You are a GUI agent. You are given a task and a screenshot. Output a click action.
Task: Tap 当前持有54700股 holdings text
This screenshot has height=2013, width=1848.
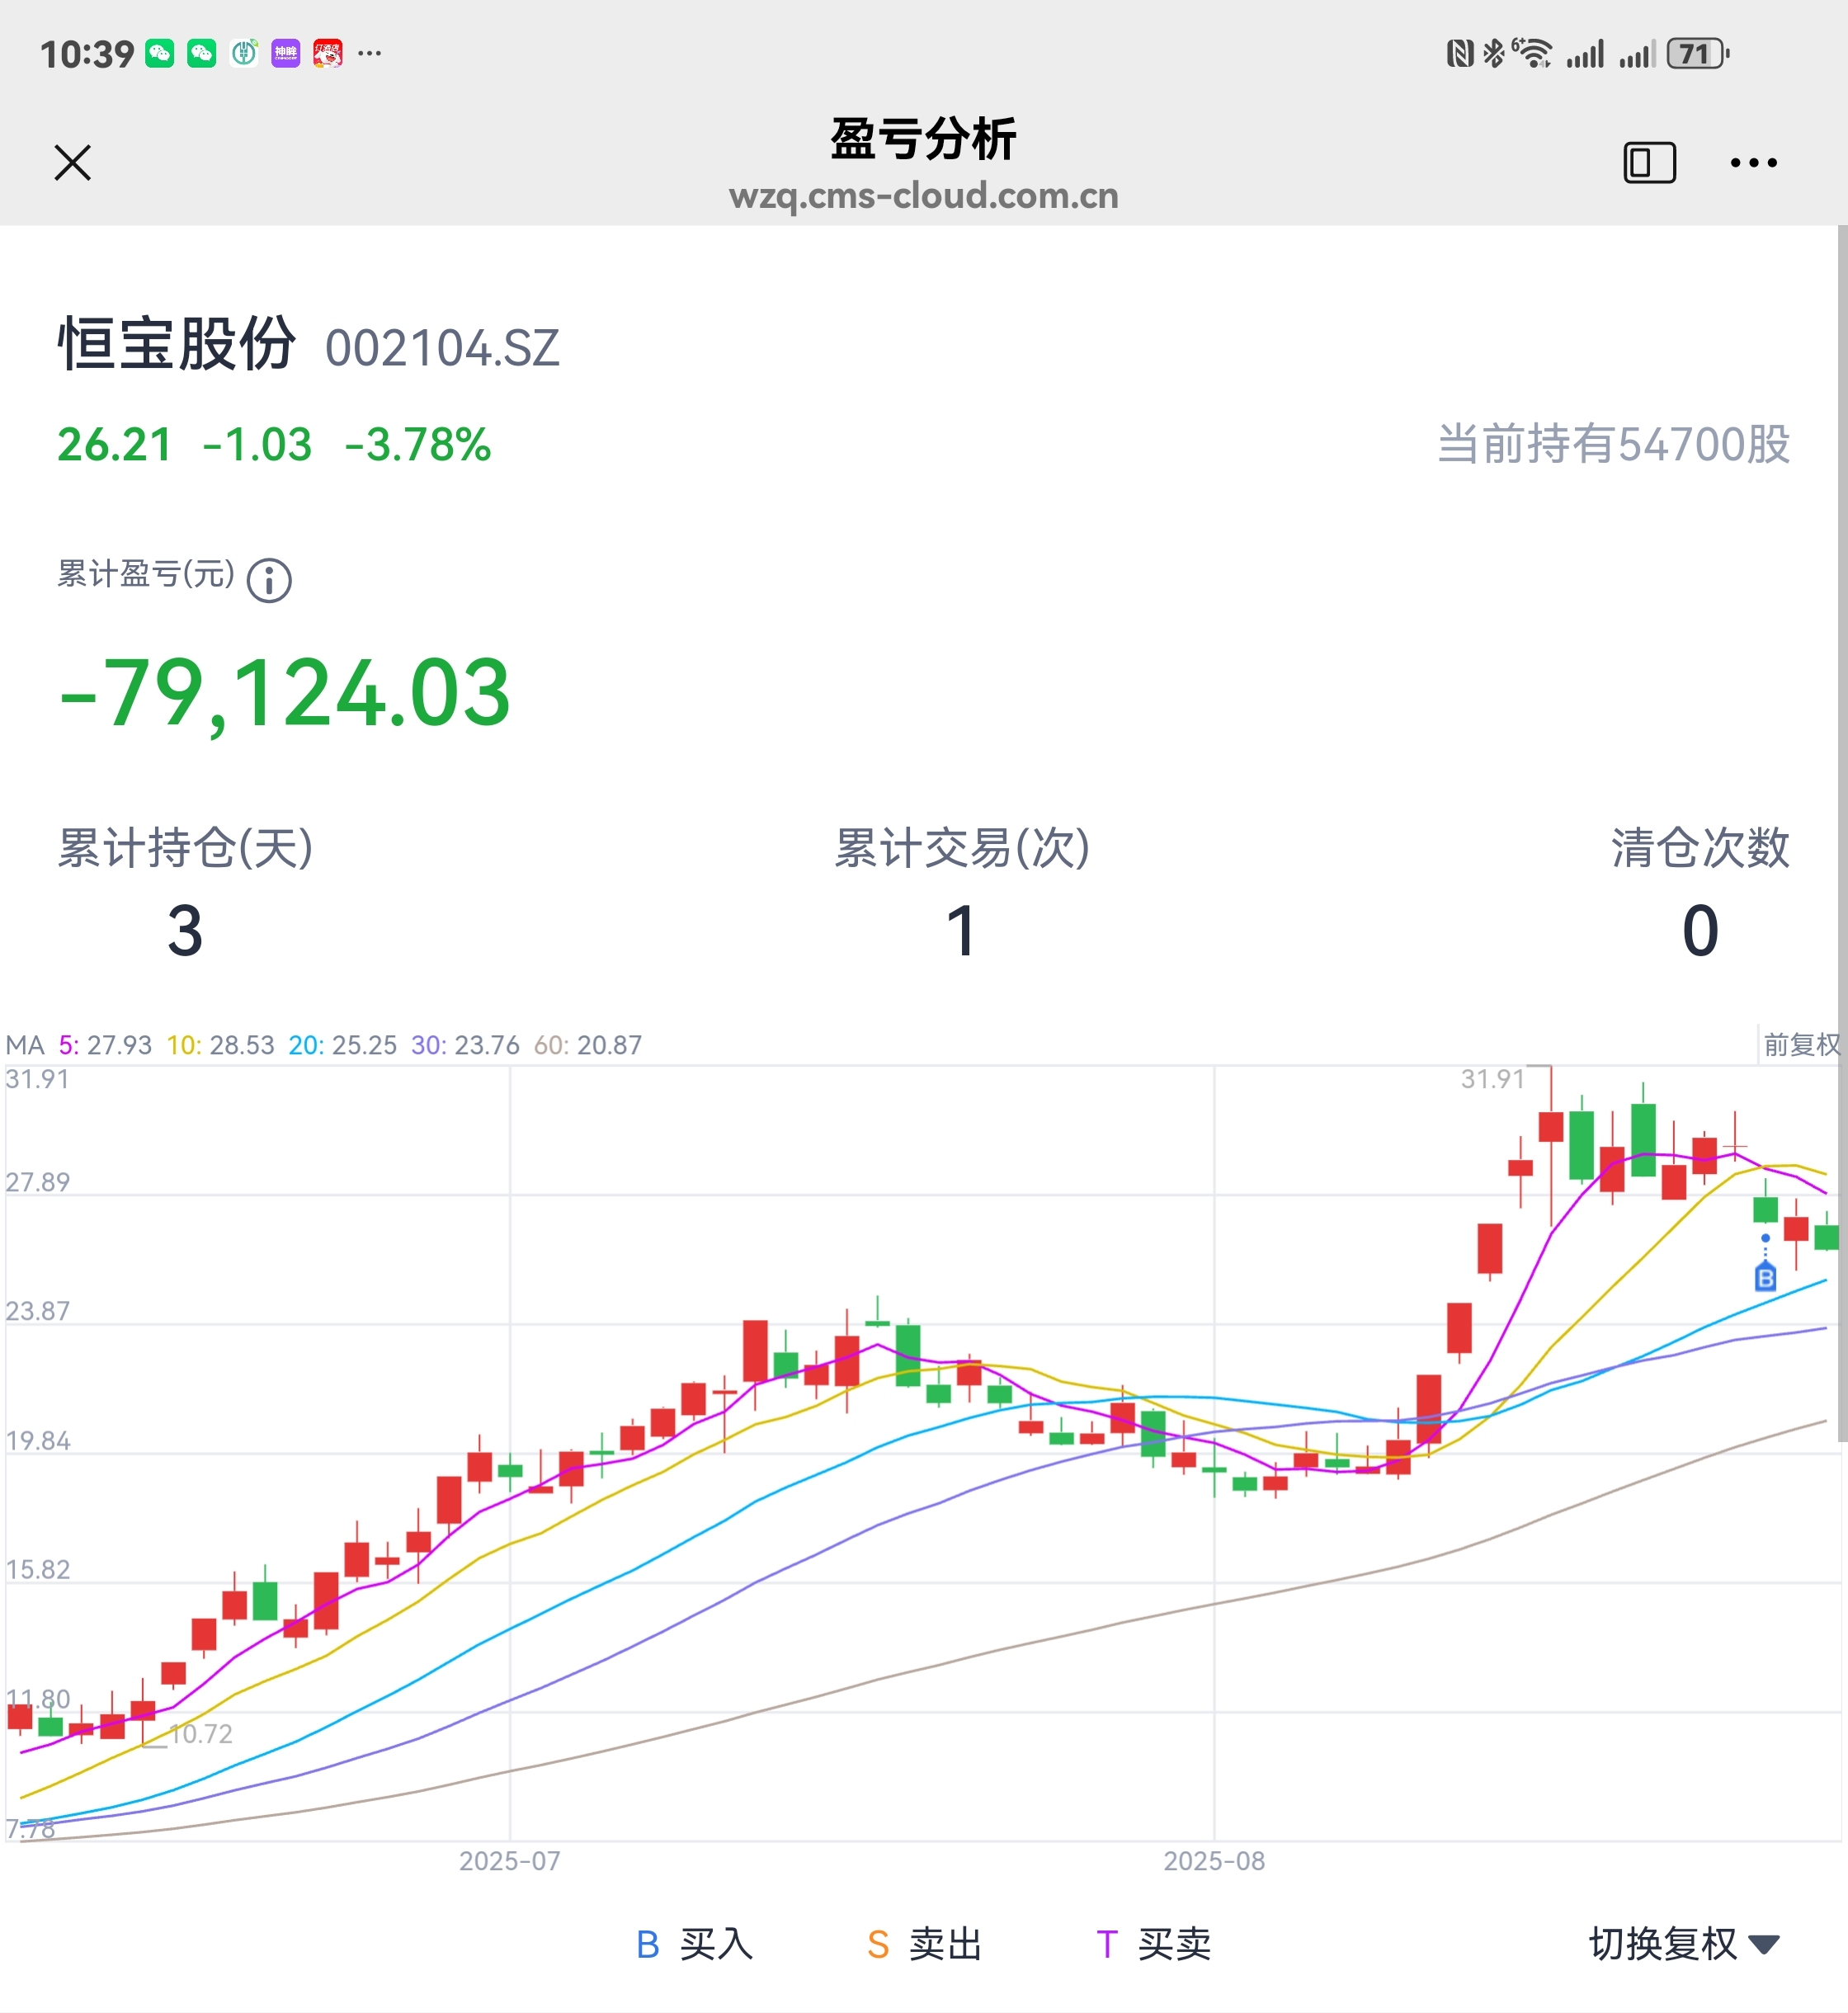pyautogui.click(x=1613, y=444)
